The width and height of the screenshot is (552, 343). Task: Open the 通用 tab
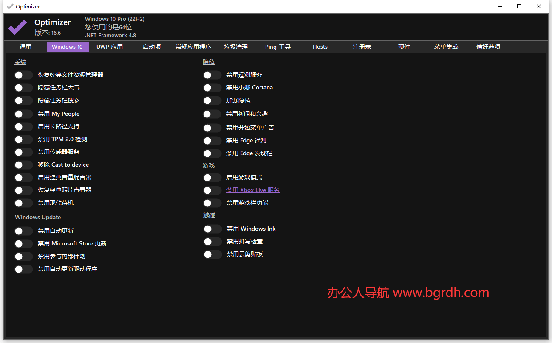point(25,47)
